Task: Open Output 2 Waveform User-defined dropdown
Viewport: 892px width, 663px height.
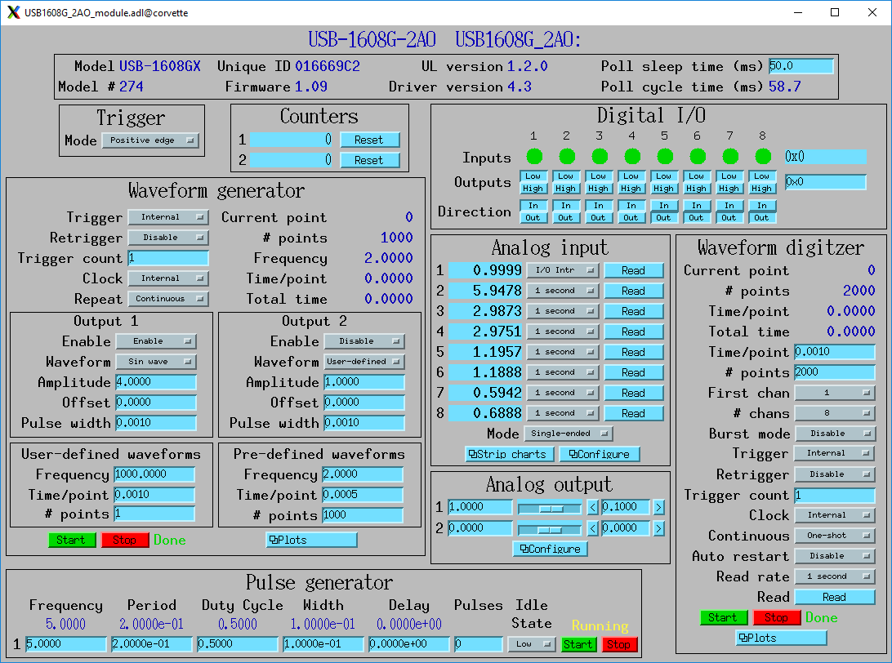Action: pos(364,362)
